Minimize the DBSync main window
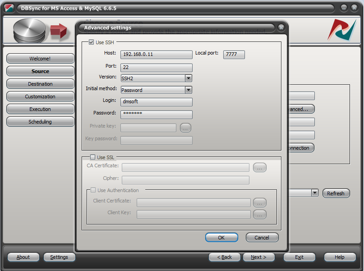The image size is (364, 271). click(344, 8)
